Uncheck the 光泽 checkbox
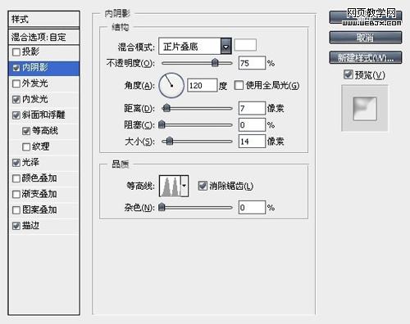 (16, 163)
